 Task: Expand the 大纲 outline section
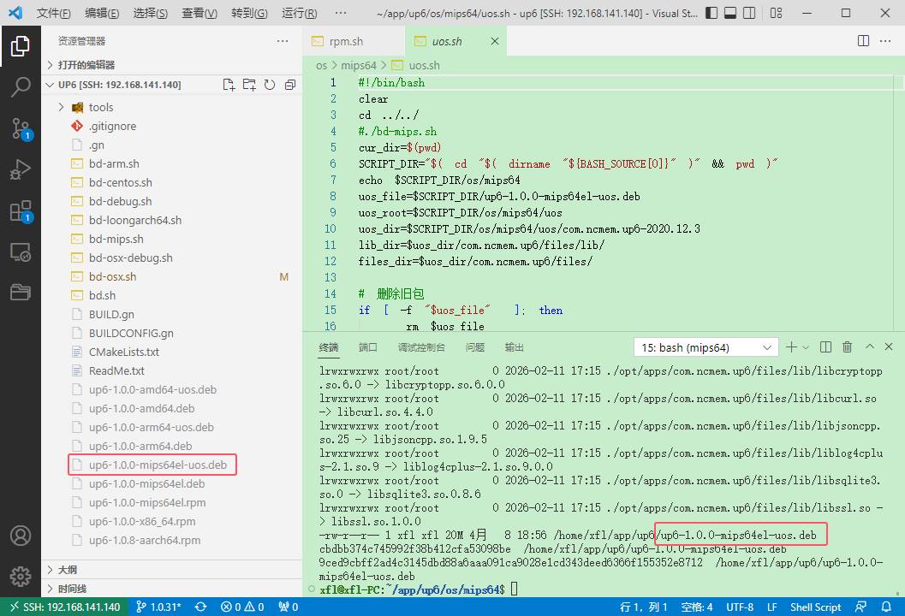[x=68, y=570]
